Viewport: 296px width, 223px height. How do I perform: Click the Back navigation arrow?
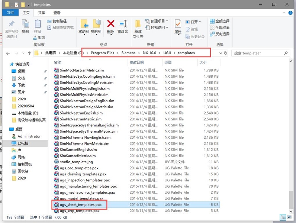[8, 53]
